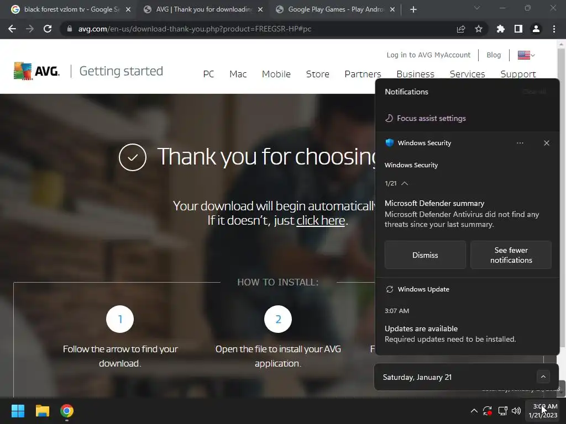This screenshot has height=424, width=566.
Task: Open the Windows Start menu
Action: (x=18, y=411)
